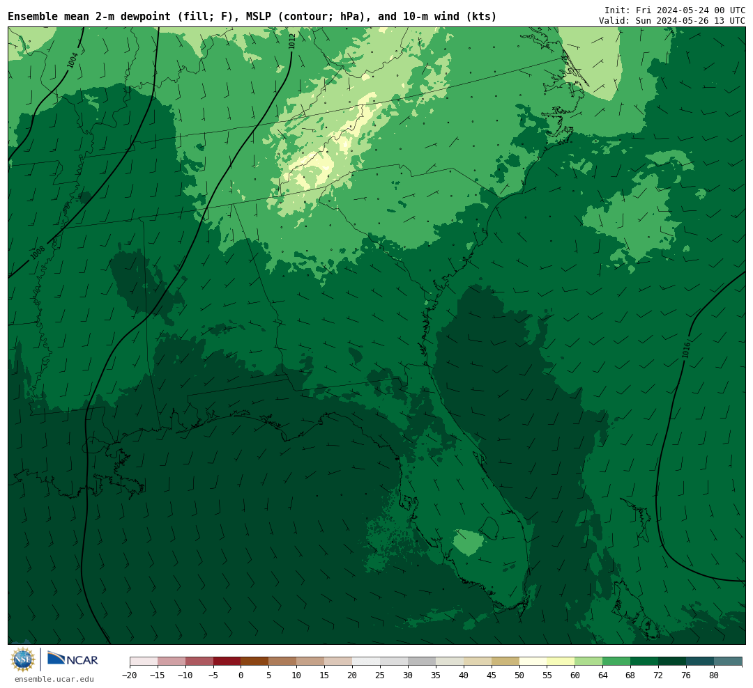This screenshot has height=688, width=753.
Task: Click the 25 colorbar tick label
Action: pyautogui.click(x=381, y=675)
